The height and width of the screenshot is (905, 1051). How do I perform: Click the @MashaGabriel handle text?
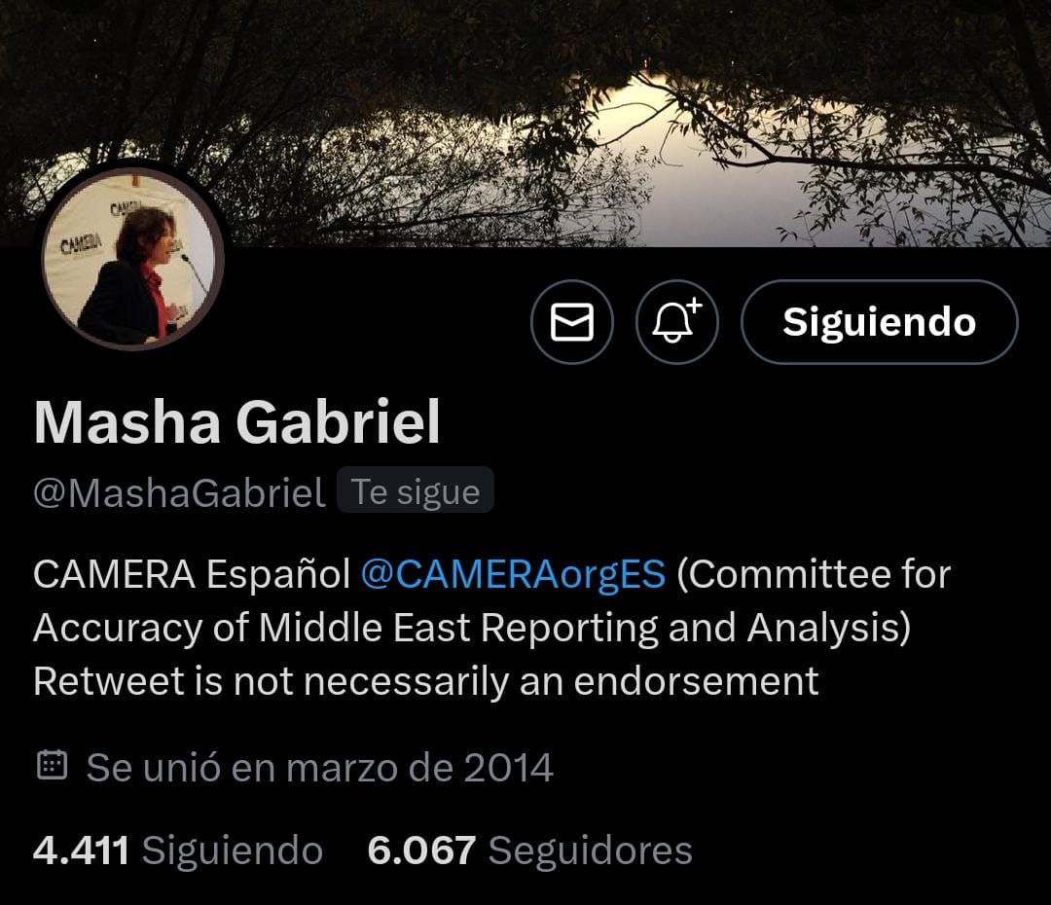coord(179,492)
